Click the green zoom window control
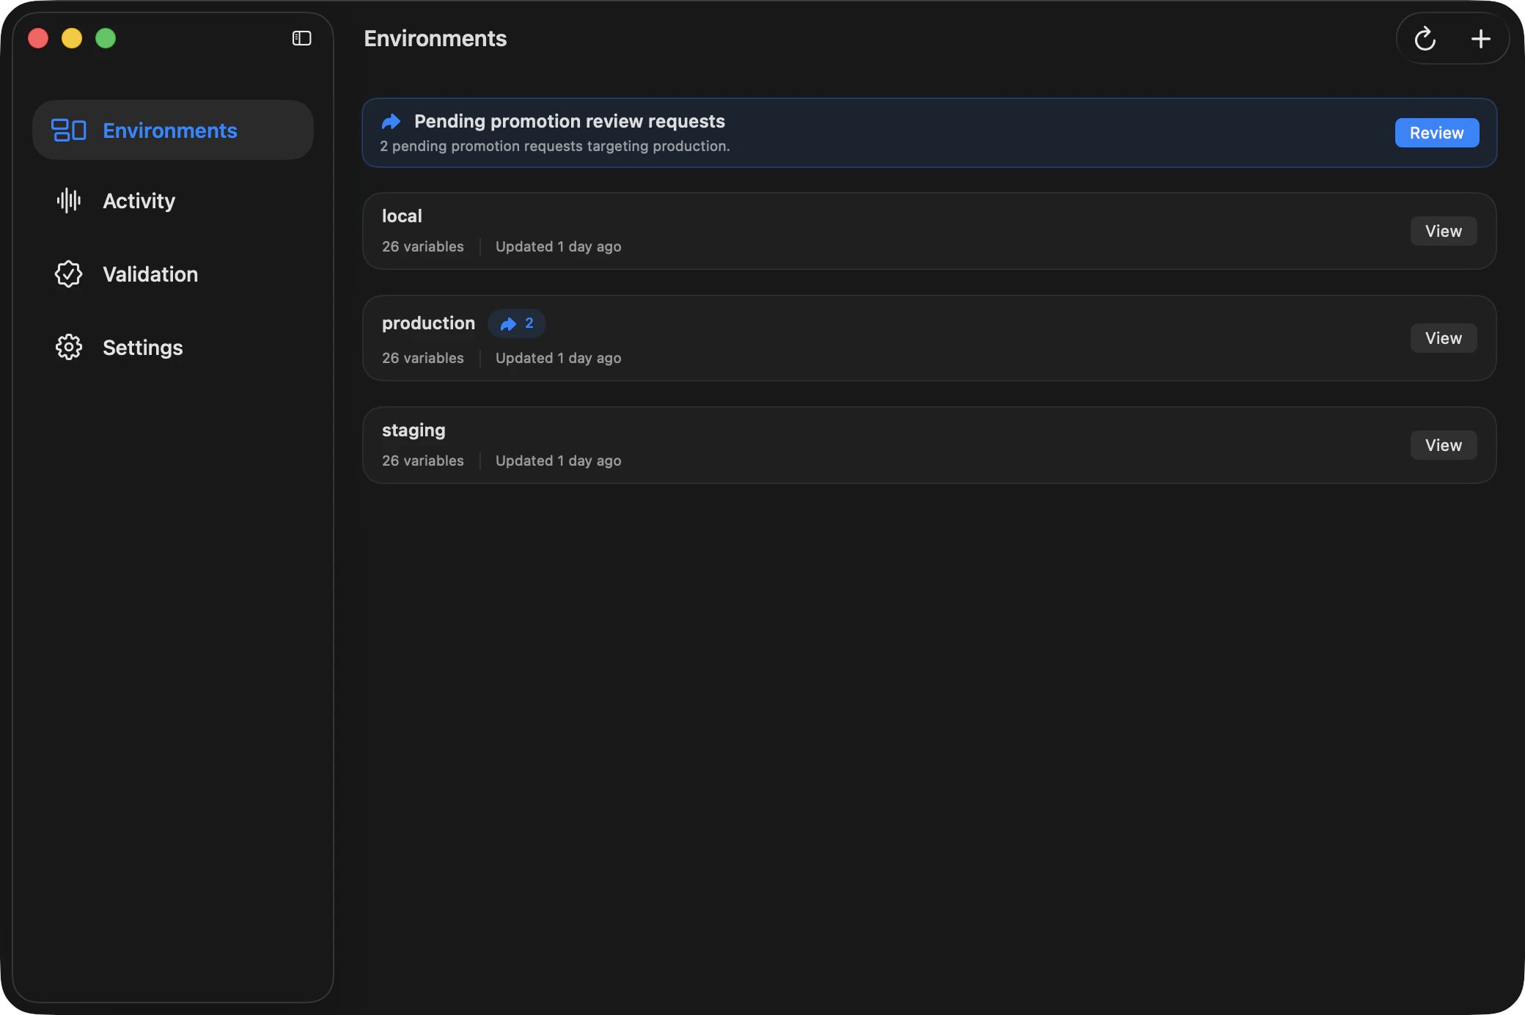The image size is (1525, 1015). [x=106, y=38]
